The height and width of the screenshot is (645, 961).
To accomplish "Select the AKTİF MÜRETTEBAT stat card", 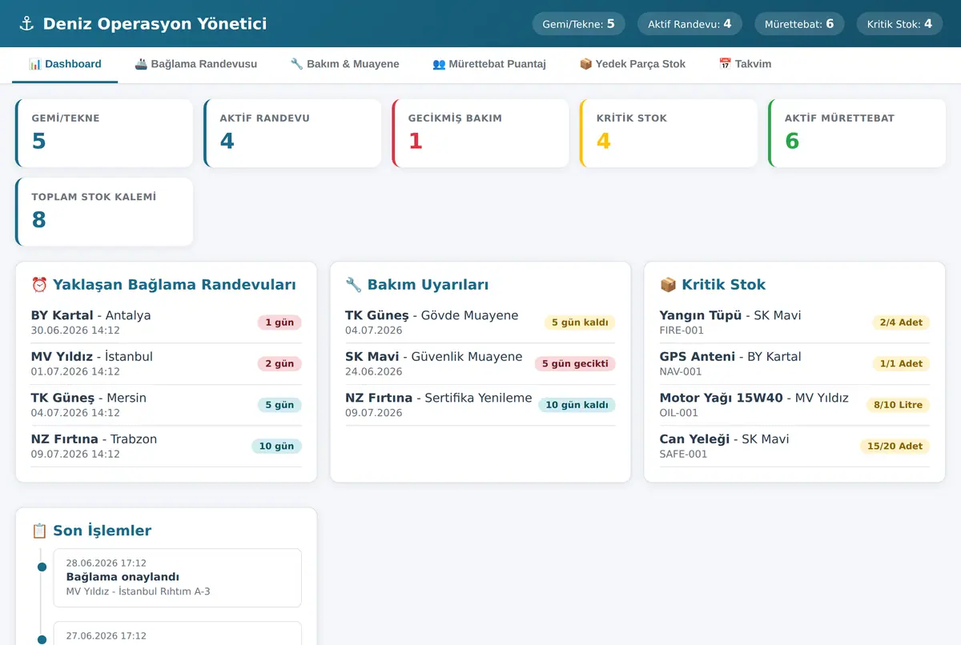I will click(857, 133).
